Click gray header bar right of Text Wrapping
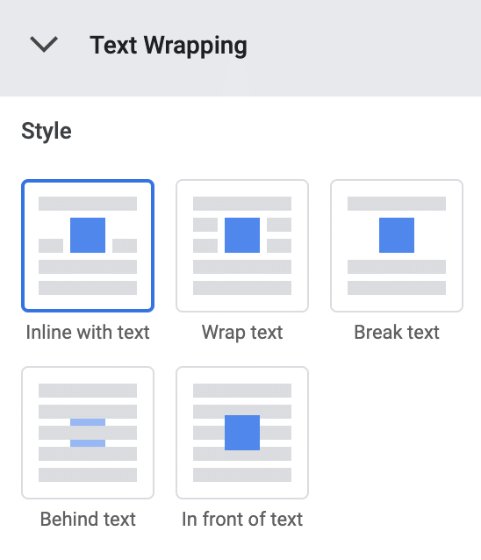481x560 pixels. pyautogui.click(x=364, y=48)
